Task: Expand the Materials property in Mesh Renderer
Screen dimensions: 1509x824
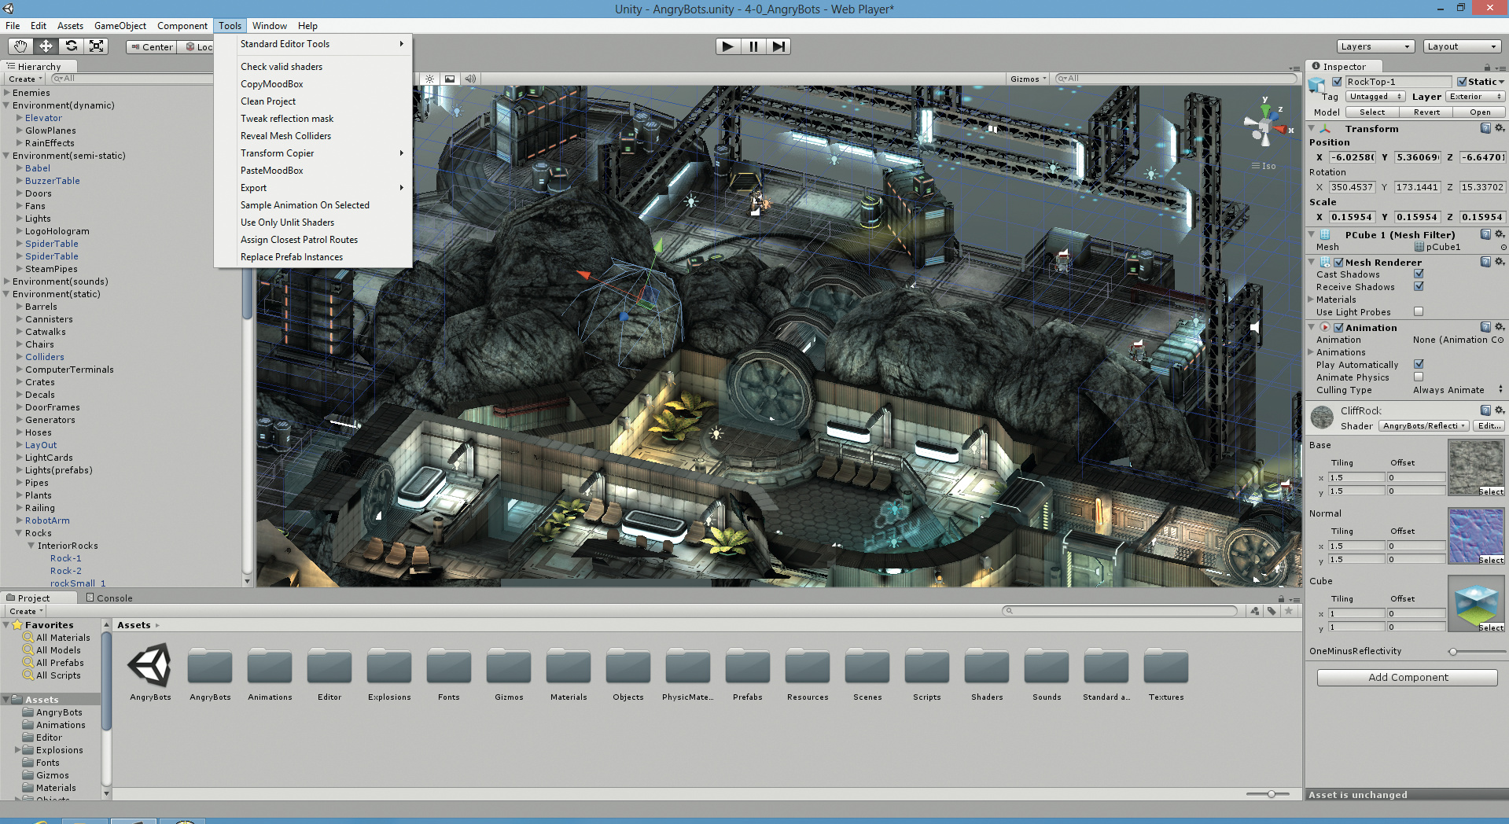Action: 1311,300
